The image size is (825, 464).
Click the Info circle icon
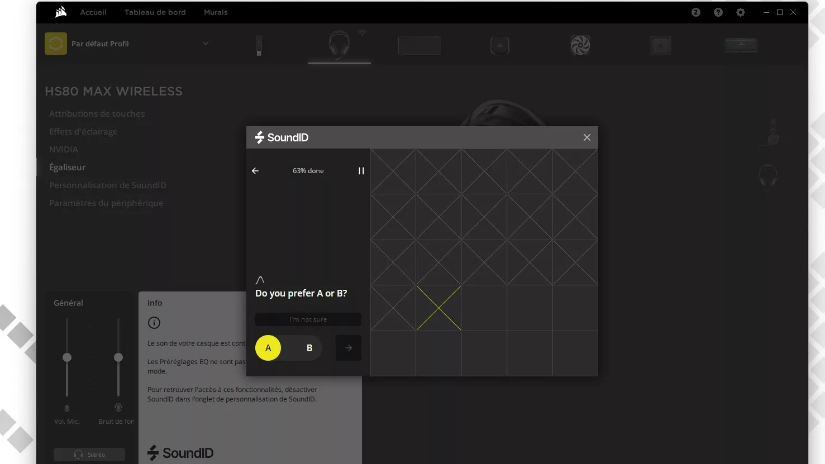coord(154,323)
